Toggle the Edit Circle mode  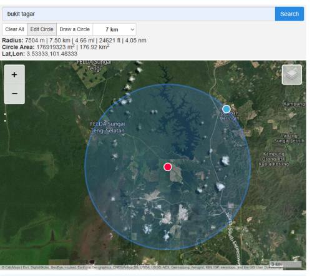(42, 29)
